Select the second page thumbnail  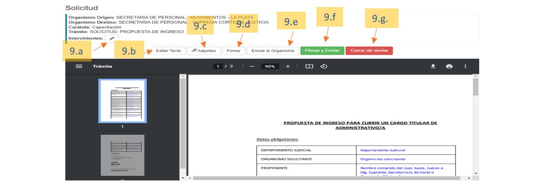122,155
